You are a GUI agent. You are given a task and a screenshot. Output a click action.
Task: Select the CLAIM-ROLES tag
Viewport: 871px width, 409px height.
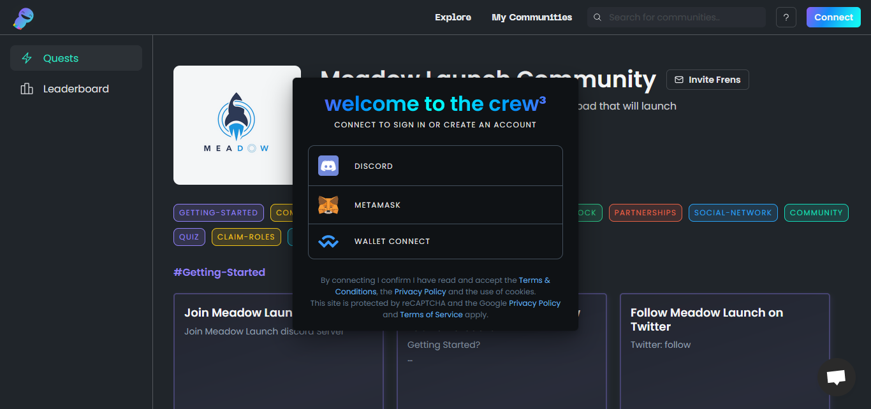246,237
